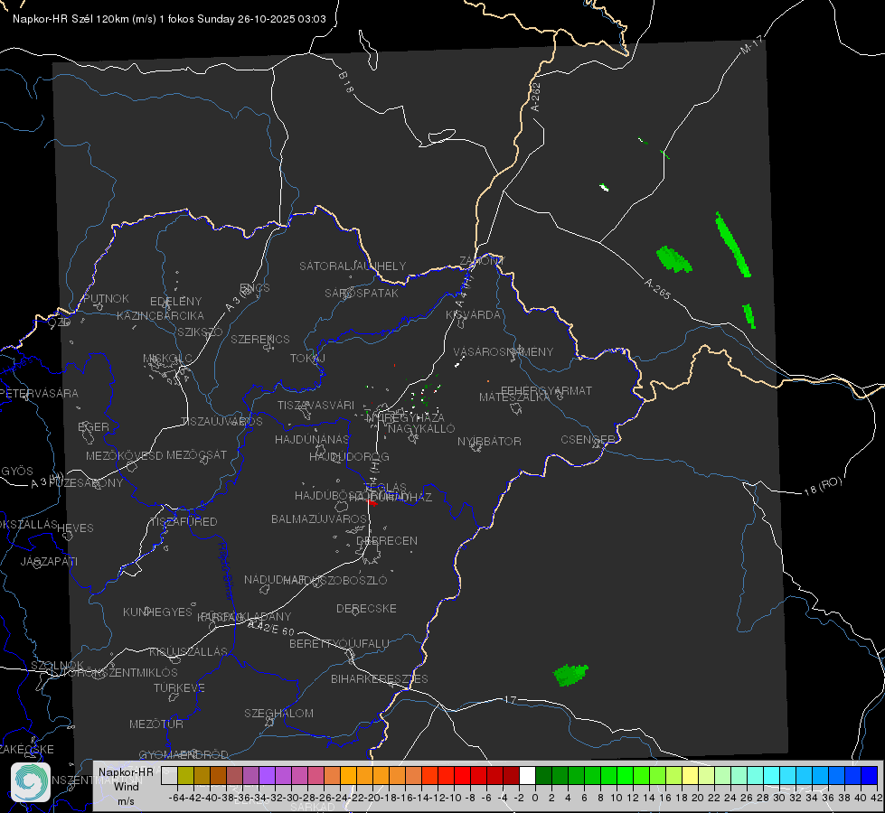Click the green radar echo near bottom right
885x813 pixels.
point(570,675)
